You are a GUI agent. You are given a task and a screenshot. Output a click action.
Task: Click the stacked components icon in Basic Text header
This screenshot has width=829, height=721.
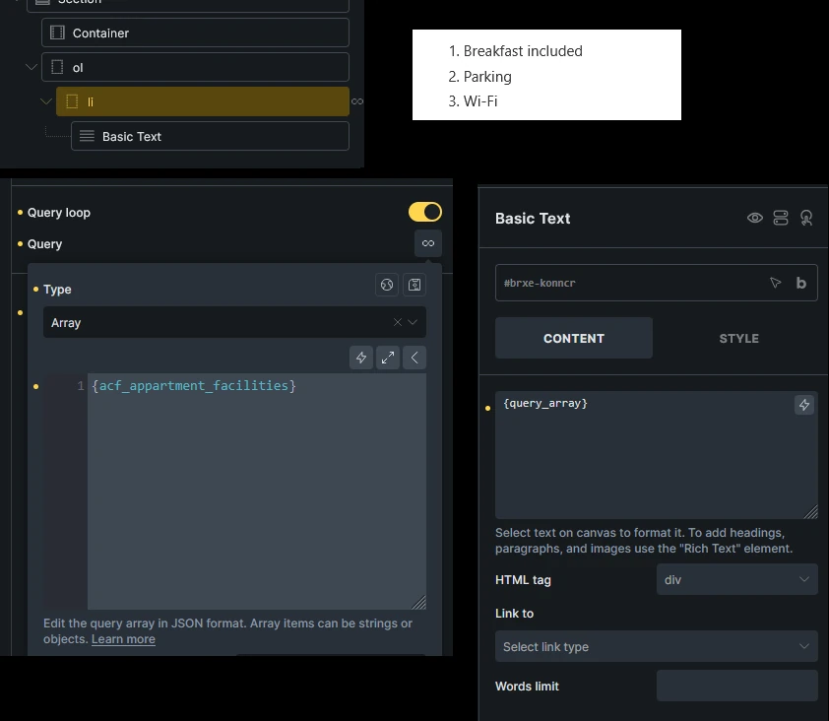pyautogui.click(x=781, y=218)
